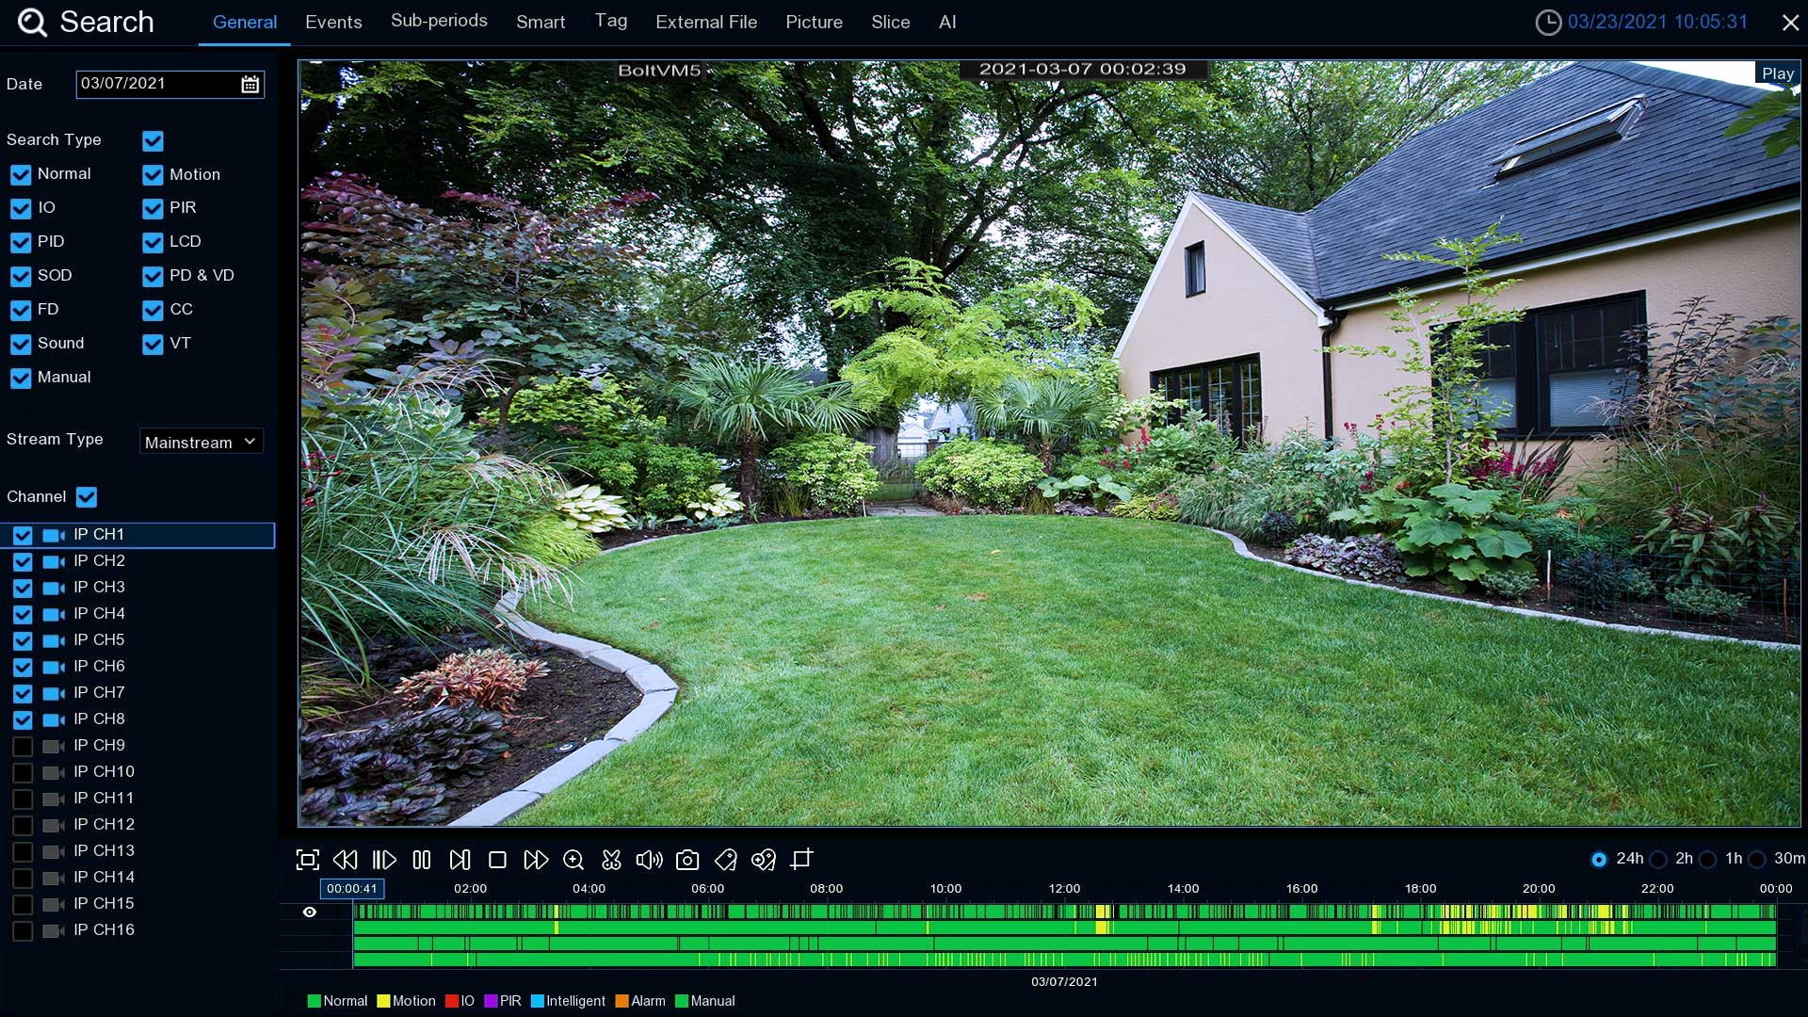
Task: Open the date calendar picker
Action: click(250, 85)
